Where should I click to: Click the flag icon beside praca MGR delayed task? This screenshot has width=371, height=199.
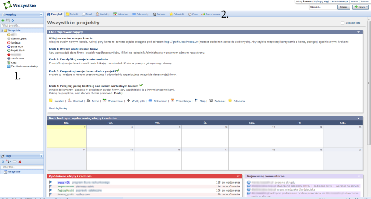click(x=51, y=183)
